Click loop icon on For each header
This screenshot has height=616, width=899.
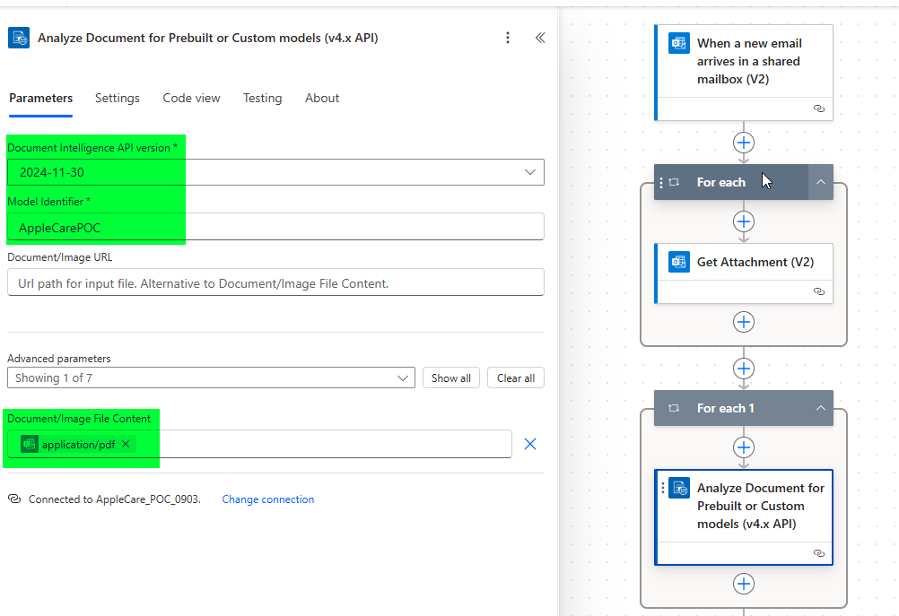click(x=675, y=182)
